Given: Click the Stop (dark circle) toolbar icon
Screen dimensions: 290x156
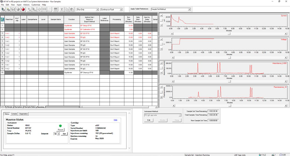Looking at the screenshot, I should point(18,9).
